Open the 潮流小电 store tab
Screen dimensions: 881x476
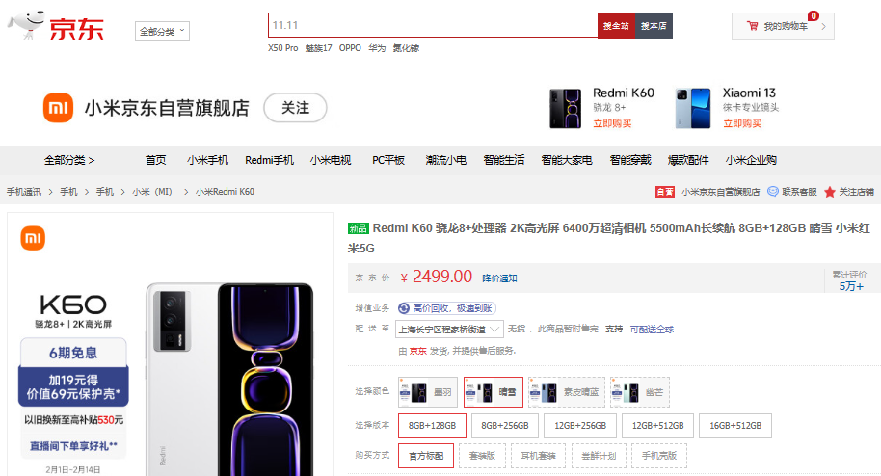tap(445, 160)
